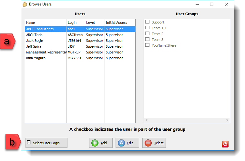Enable the Team 1.1 group checkbox
This screenshot has width=245, height=161.
pyautogui.click(x=148, y=28)
